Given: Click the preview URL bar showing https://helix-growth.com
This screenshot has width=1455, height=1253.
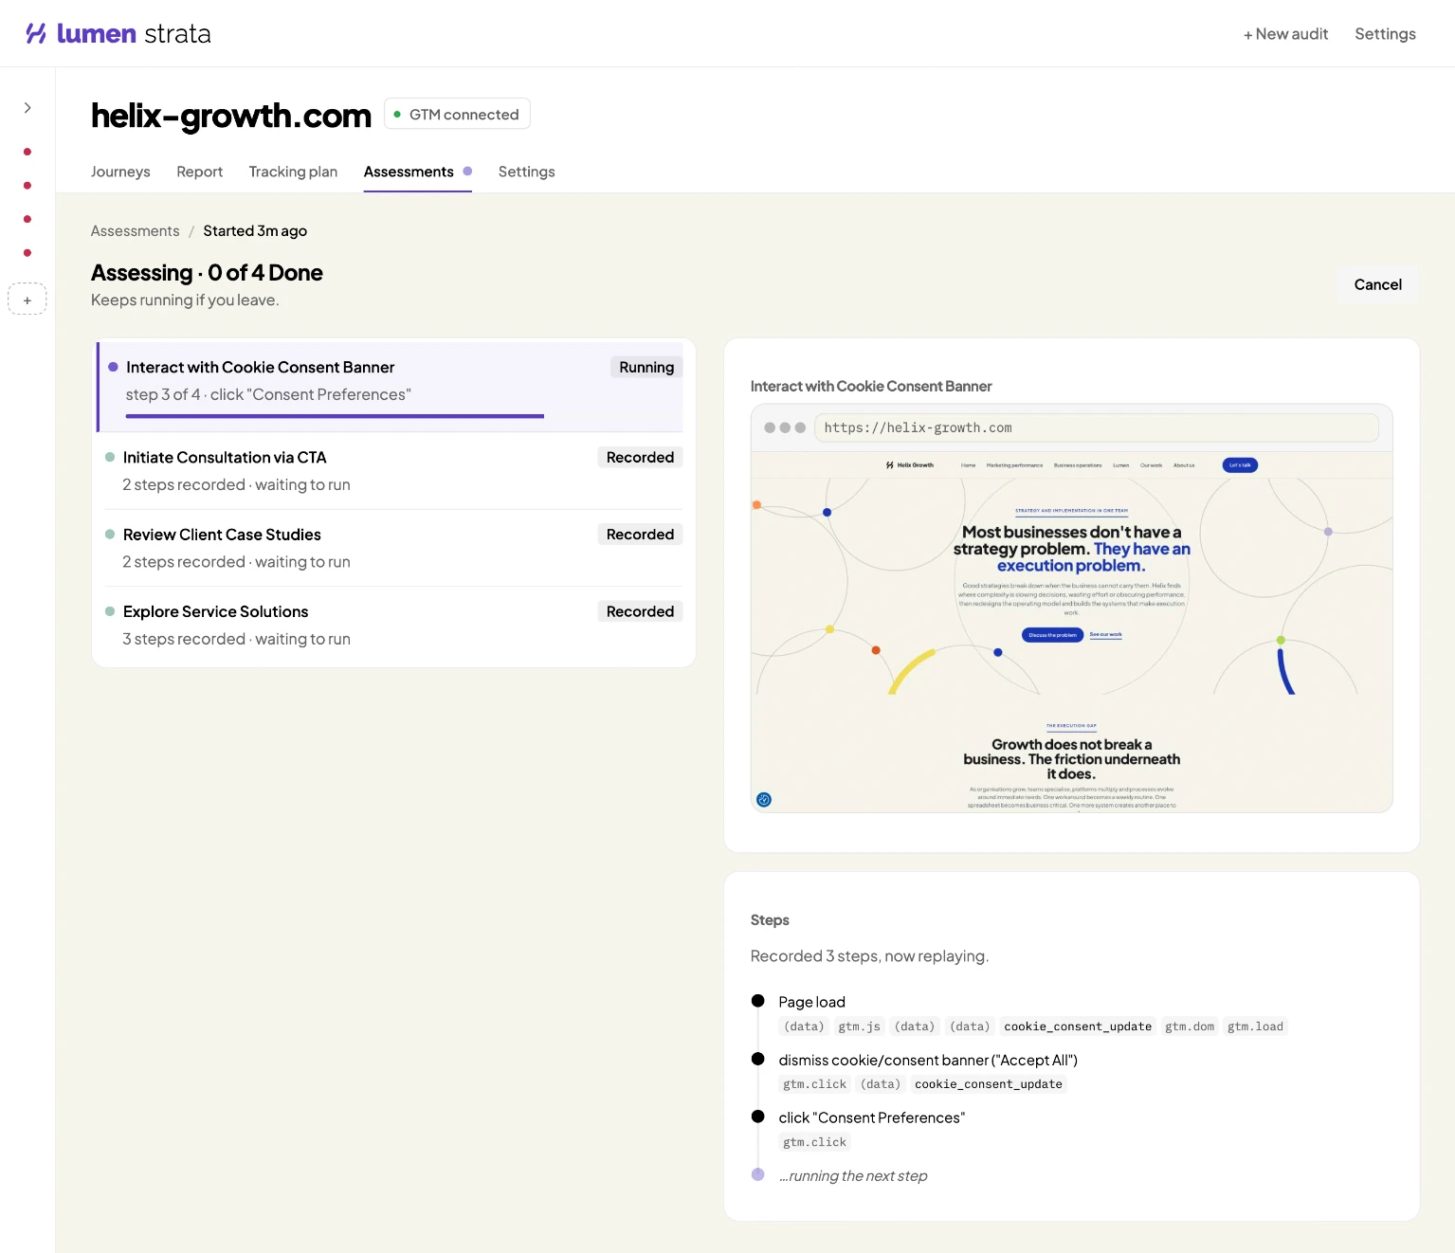Looking at the screenshot, I should click(x=1097, y=428).
